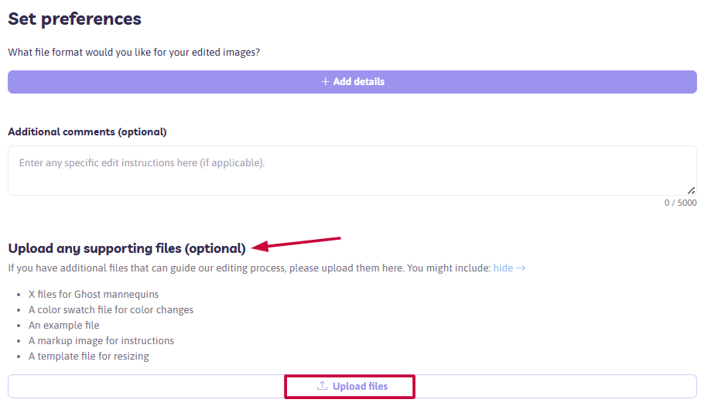This screenshot has width=704, height=413.
Task: Click 'A markup image for instructions' item
Action: click(101, 341)
